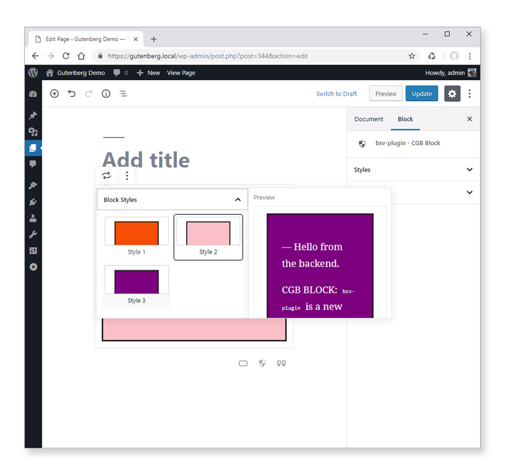This screenshot has height=475, width=505.
Task: Click the transform block icon above Block Styles
Action: pos(106,176)
